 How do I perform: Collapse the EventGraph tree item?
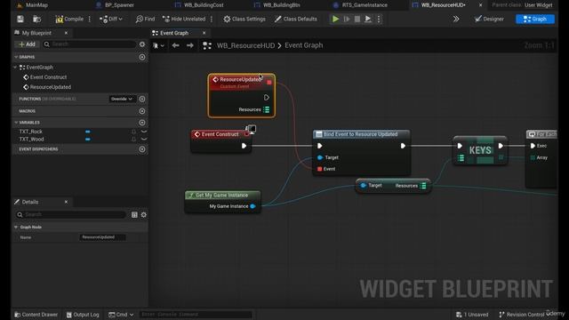(x=15, y=68)
